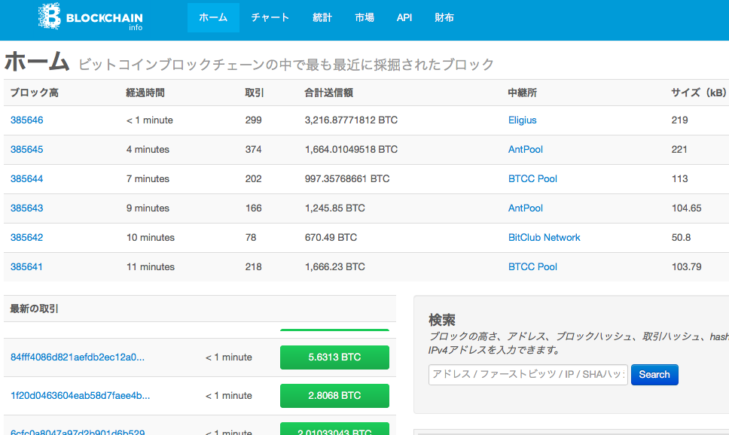Open AntPool link in block 385645 row

point(526,149)
